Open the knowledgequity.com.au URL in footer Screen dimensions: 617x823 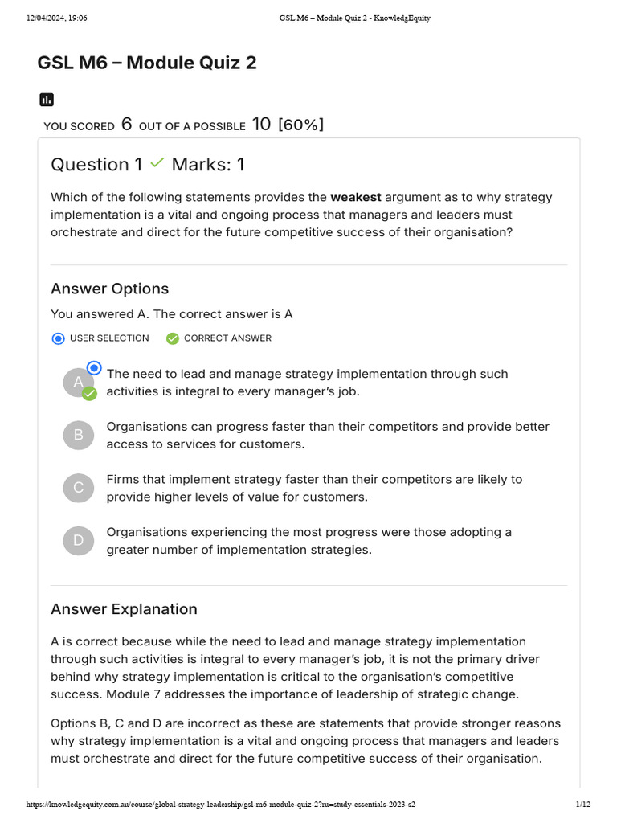[x=221, y=805]
